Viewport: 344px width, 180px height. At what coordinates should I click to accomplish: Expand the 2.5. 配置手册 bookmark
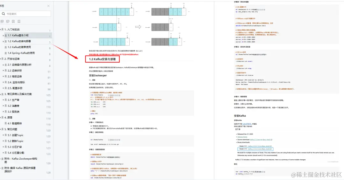(3, 88)
